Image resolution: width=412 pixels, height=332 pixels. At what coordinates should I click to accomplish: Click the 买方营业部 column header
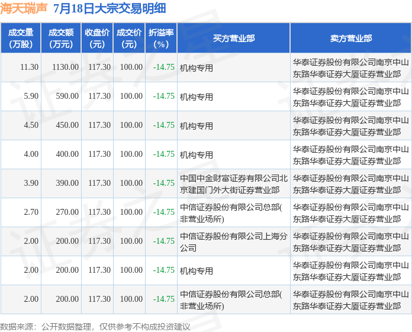point(234,38)
